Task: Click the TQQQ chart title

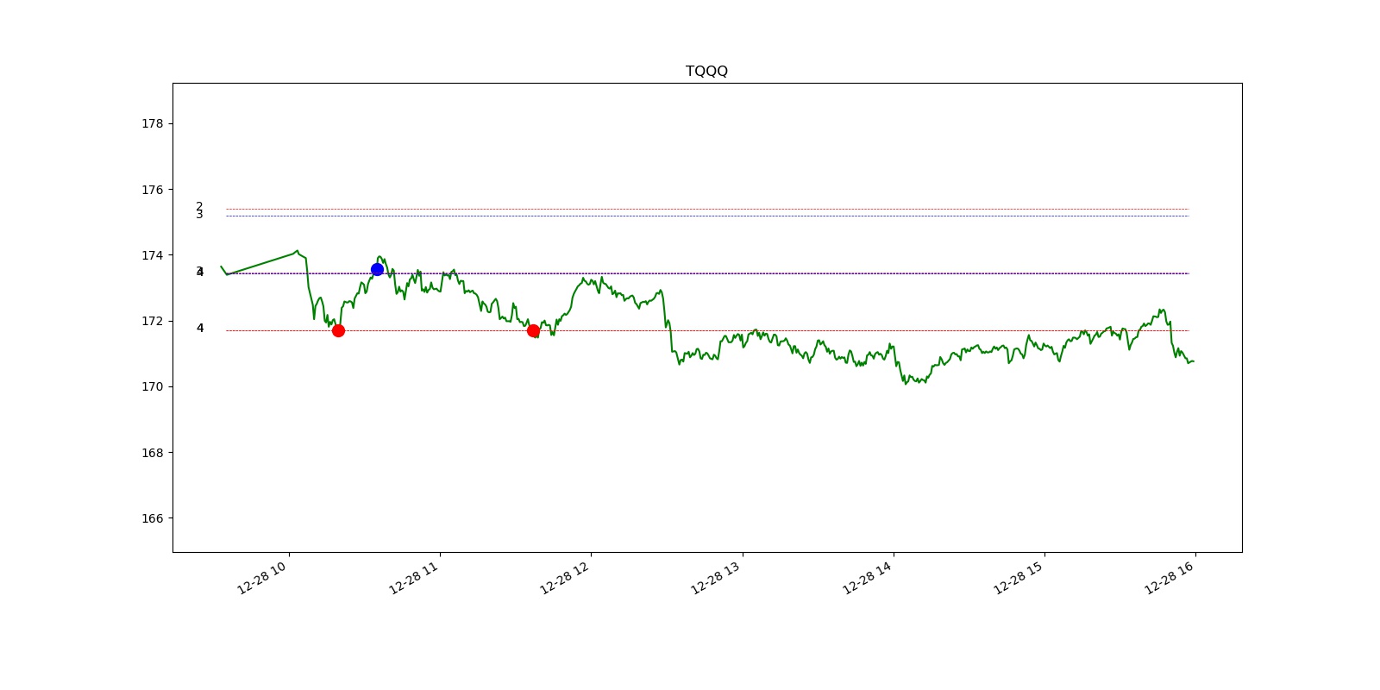Action: (x=706, y=72)
